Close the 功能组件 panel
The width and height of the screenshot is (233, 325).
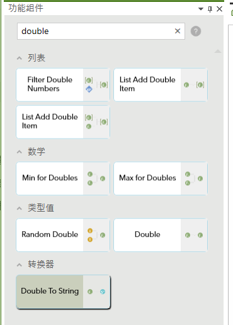click(x=219, y=9)
